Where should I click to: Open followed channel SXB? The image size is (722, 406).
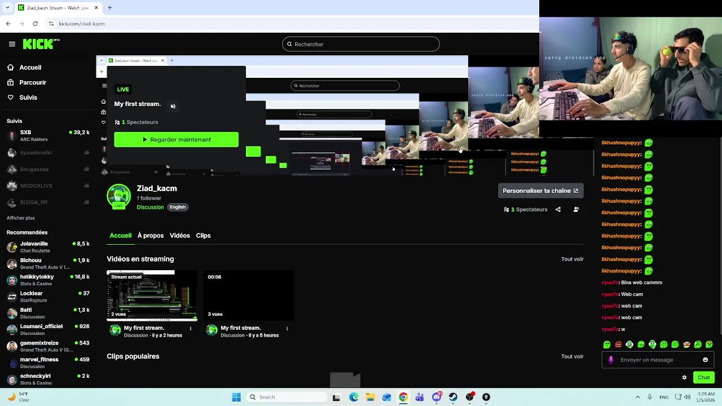point(48,136)
